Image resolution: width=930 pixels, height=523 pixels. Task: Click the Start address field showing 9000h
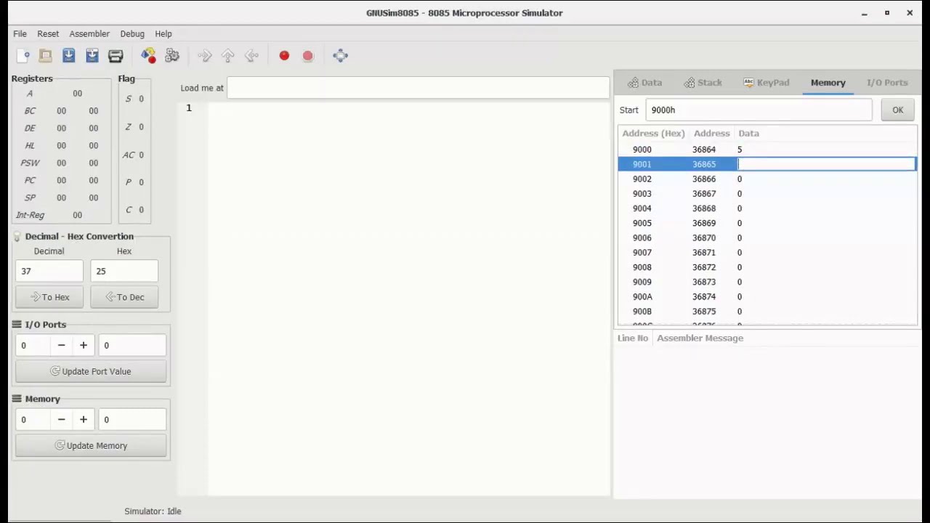(x=759, y=110)
